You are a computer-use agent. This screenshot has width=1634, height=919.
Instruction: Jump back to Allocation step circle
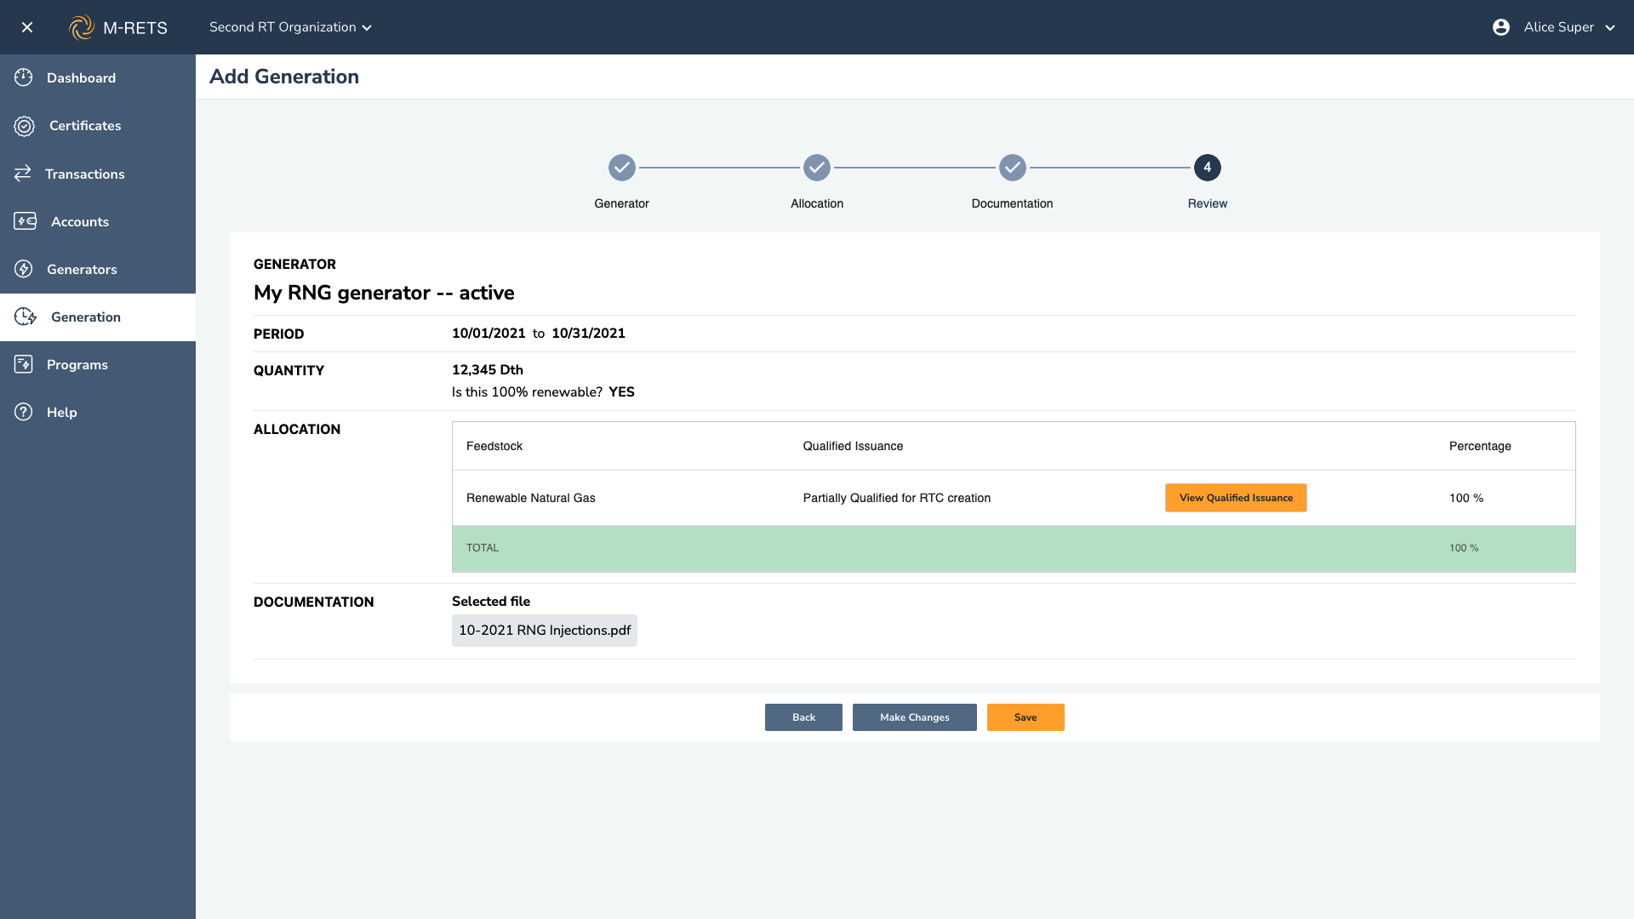(x=817, y=168)
